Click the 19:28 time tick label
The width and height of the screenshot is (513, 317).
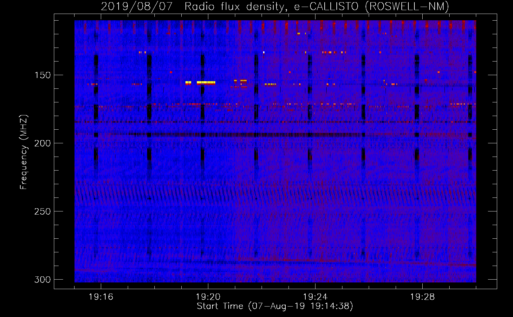(x=422, y=297)
